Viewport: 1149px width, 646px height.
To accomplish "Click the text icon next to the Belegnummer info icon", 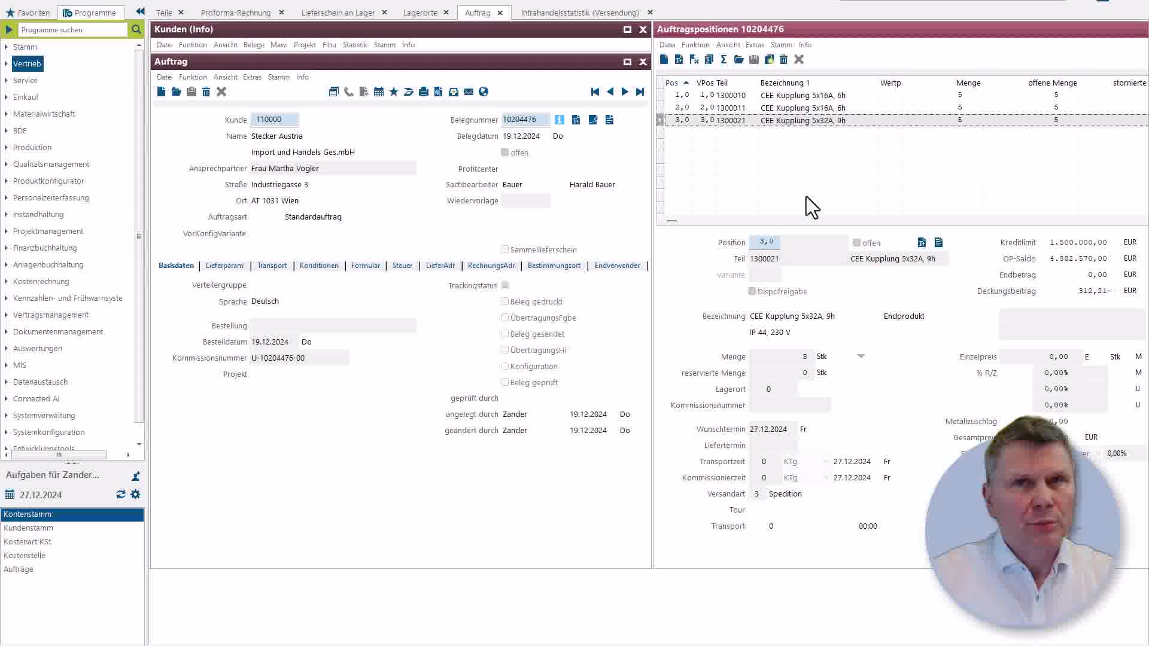I will pos(576,120).
